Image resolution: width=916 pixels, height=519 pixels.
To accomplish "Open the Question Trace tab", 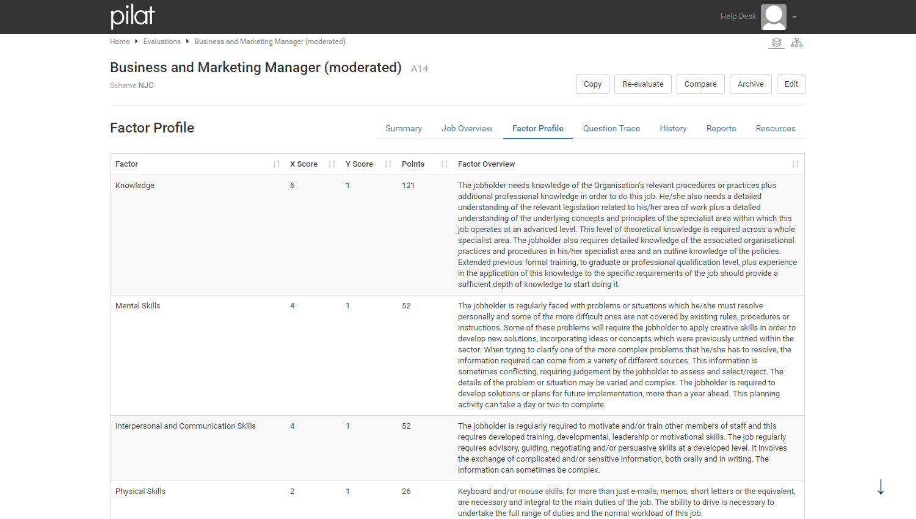I will tap(611, 128).
